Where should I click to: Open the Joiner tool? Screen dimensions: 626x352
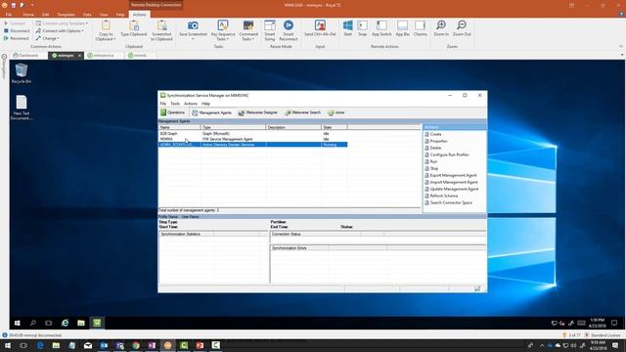coord(336,112)
